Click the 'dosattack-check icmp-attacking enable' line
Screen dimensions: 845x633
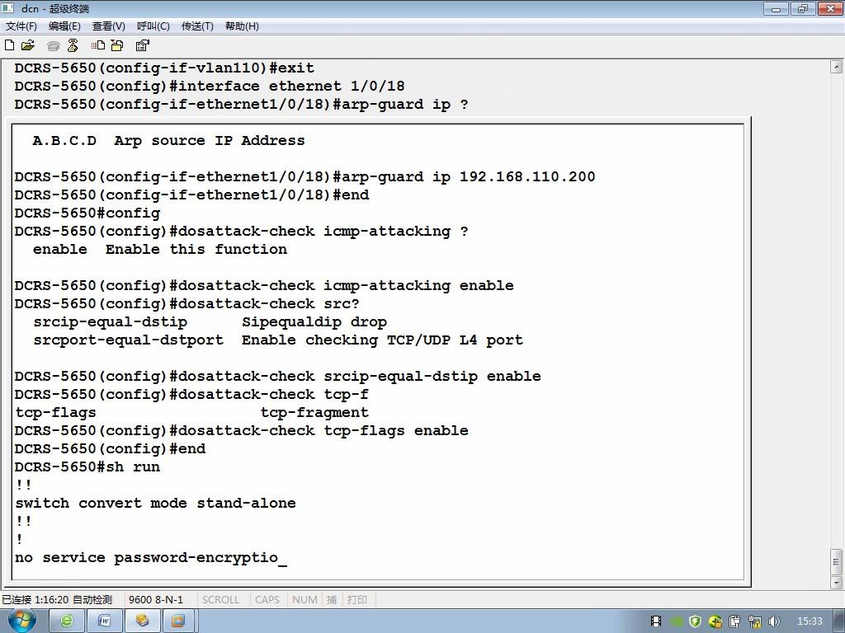(x=264, y=285)
